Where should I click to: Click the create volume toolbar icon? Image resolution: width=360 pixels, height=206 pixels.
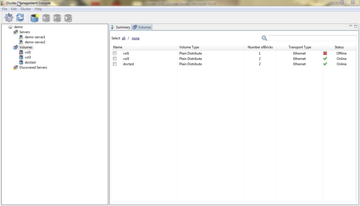(35, 18)
